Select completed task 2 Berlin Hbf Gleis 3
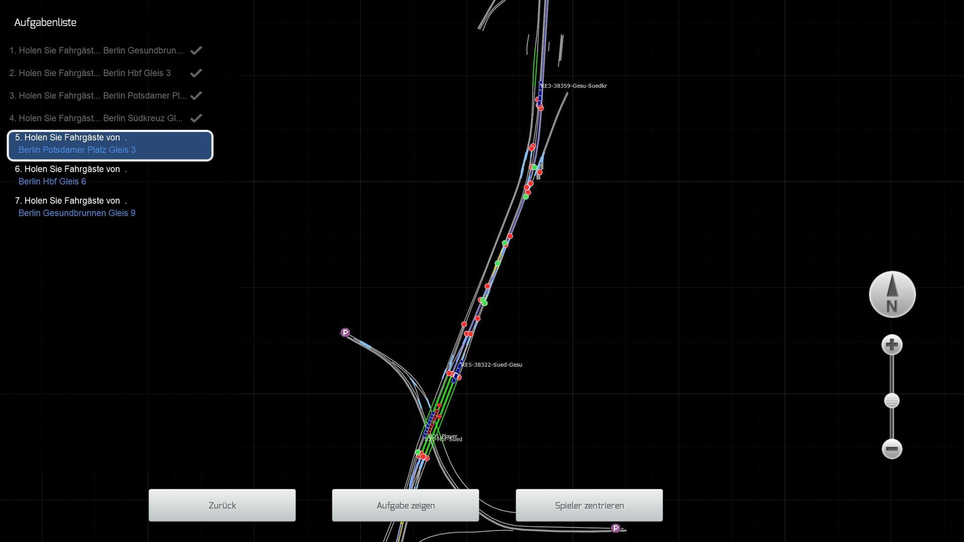 (90, 73)
